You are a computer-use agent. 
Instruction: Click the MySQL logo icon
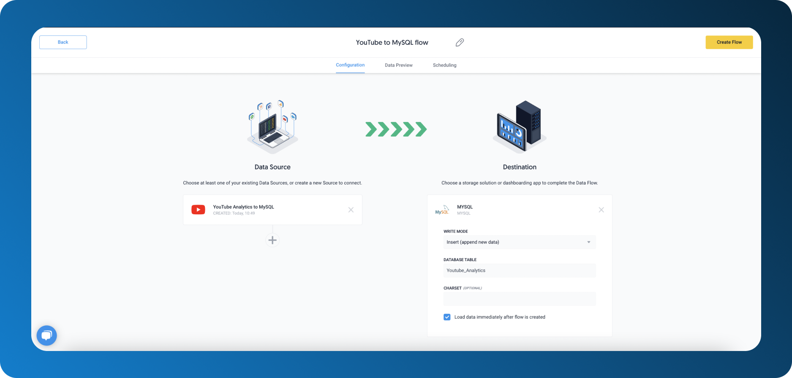click(x=442, y=210)
